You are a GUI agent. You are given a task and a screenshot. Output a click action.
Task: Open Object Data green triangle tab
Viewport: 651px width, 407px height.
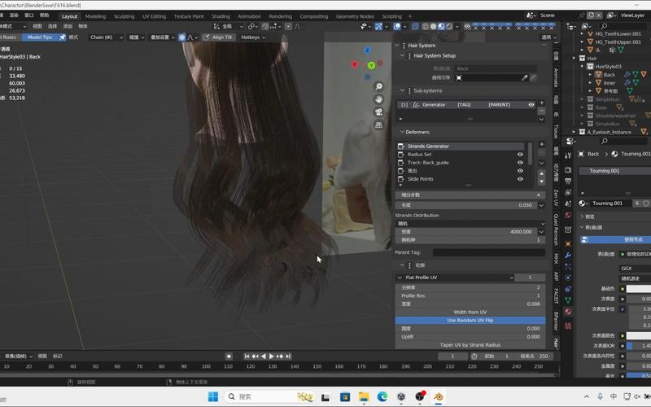click(x=568, y=300)
